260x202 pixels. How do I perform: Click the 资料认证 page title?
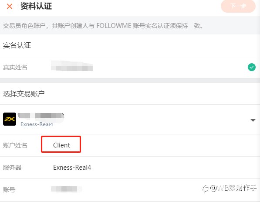point(36,6)
